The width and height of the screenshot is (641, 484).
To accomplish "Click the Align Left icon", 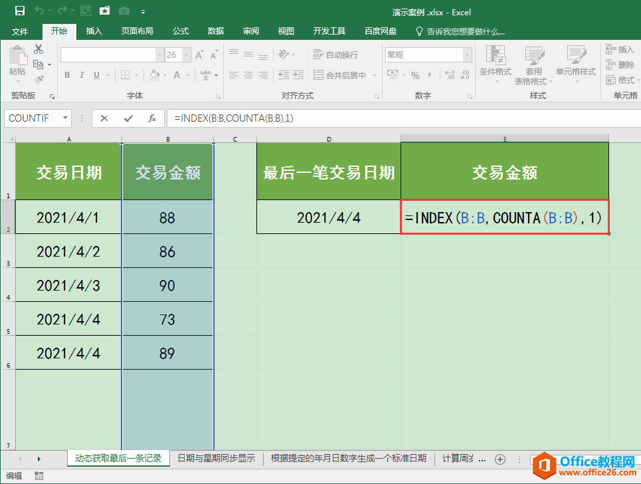I will pyautogui.click(x=234, y=75).
